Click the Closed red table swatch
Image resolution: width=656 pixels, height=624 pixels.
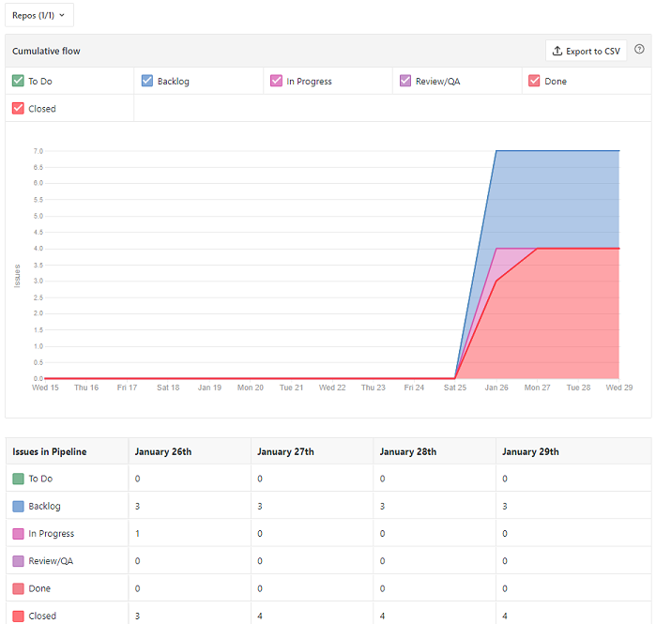click(x=18, y=616)
